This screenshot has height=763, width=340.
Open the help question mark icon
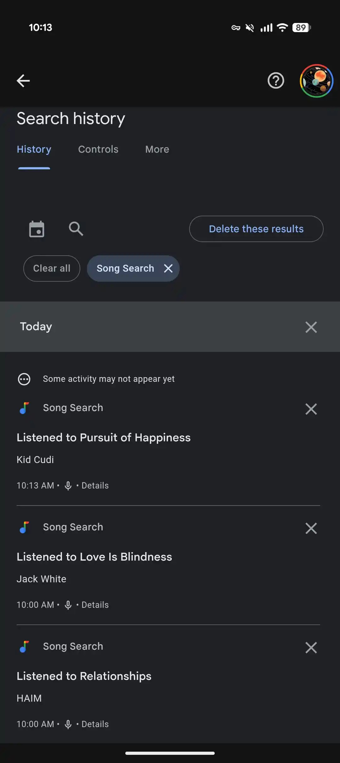pyautogui.click(x=276, y=81)
